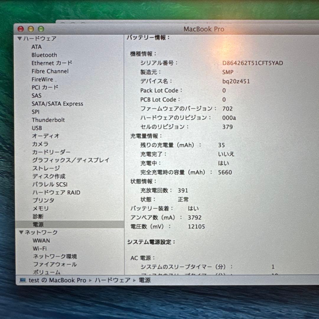319x319 pixels.
Task: Click the システム電源設定 heading
Action: 151,242
